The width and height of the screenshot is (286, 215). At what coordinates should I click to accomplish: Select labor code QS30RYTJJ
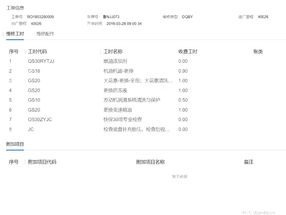(41, 61)
